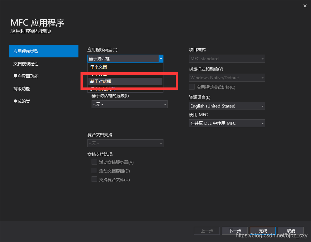Screen dimensions: 311x242
Task: Open the 视觉样式和颜色 dropdown
Action: pyautogui.click(x=226, y=77)
